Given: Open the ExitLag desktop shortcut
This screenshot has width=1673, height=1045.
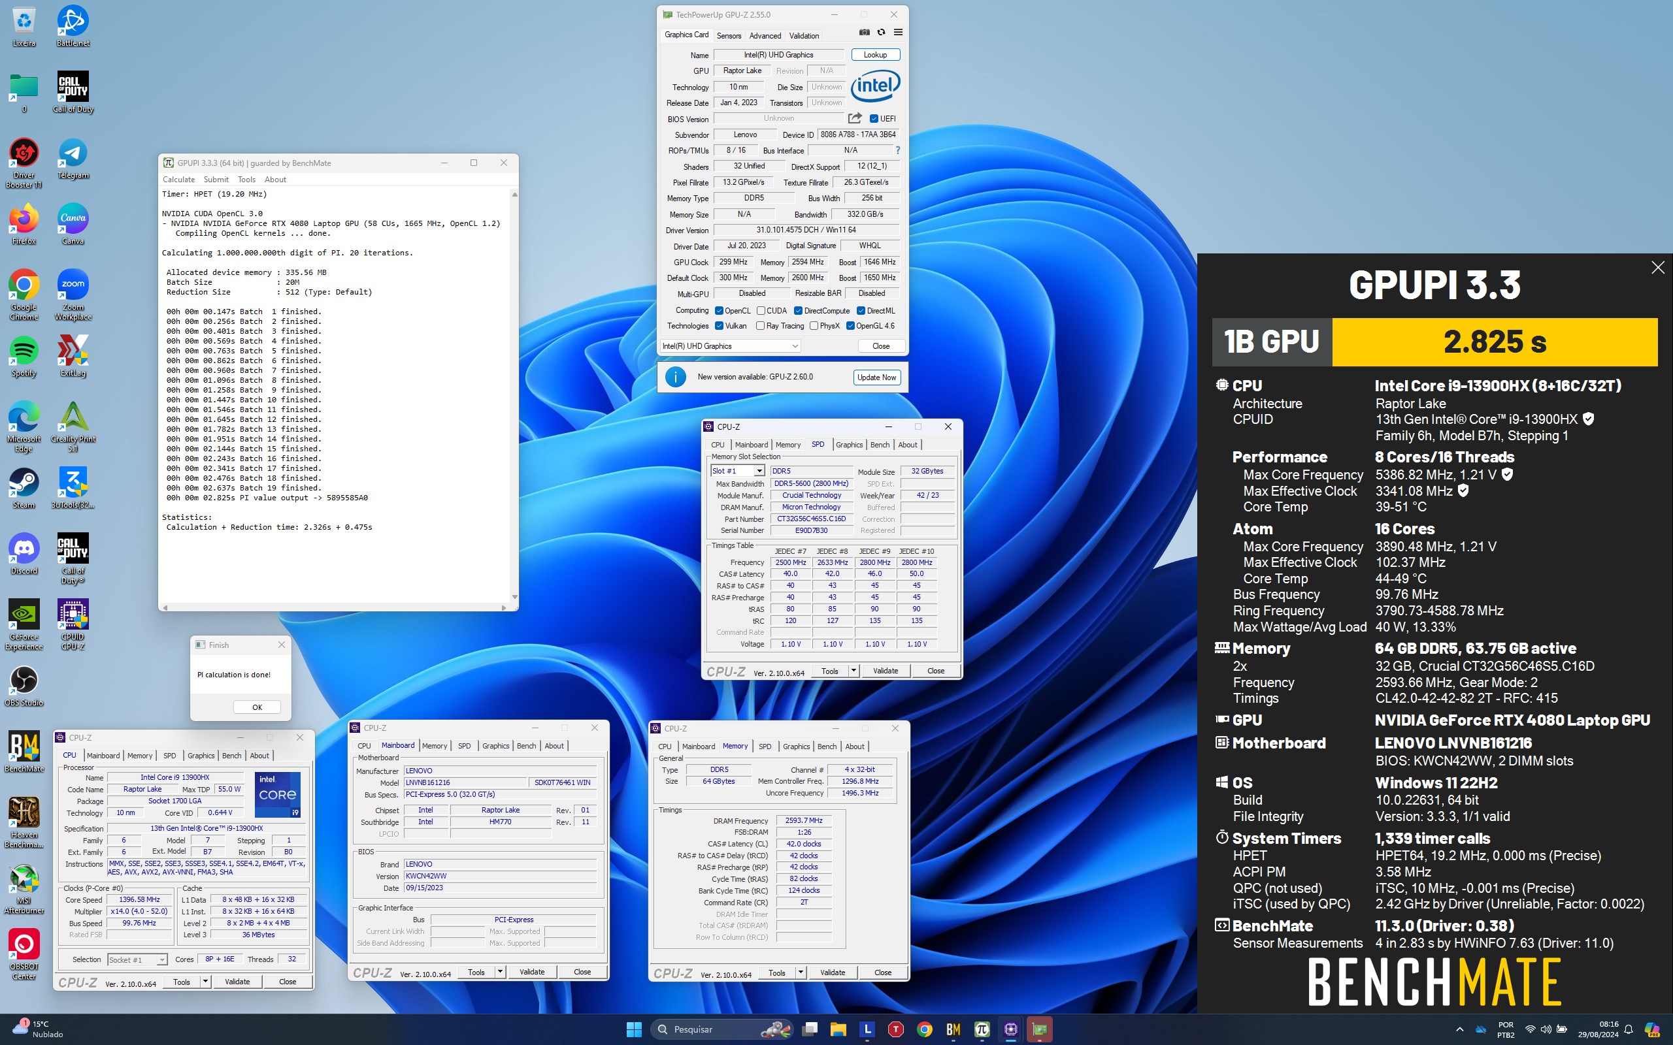Looking at the screenshot, I should (73, 356).
